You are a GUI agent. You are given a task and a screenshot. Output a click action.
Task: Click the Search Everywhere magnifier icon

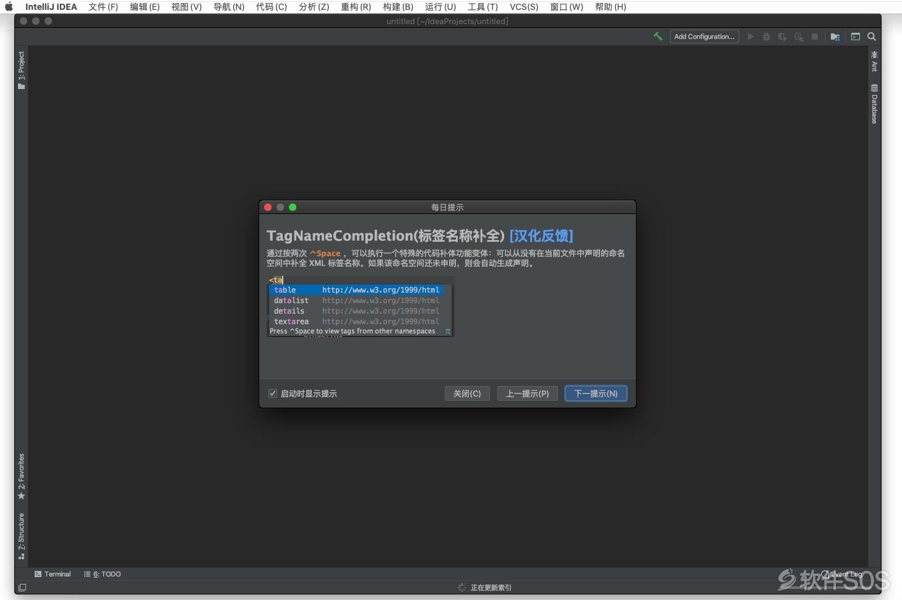[872, 36]
